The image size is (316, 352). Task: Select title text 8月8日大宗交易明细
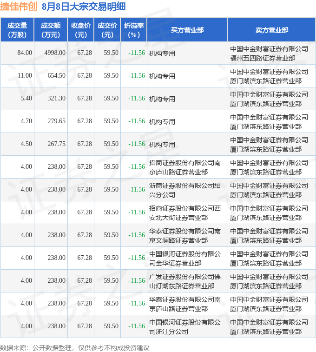pos(84,7)
